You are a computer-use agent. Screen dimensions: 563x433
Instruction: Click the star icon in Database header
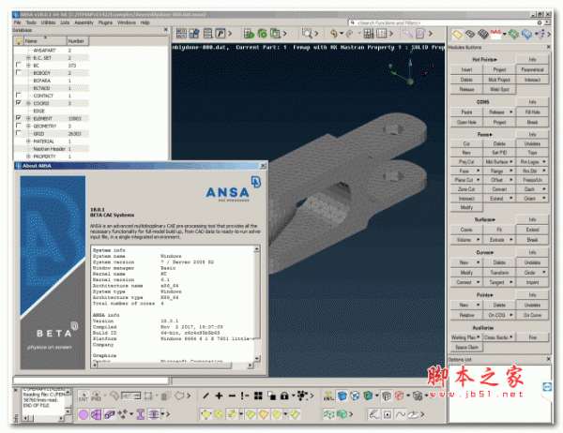[x=19, y=41]
